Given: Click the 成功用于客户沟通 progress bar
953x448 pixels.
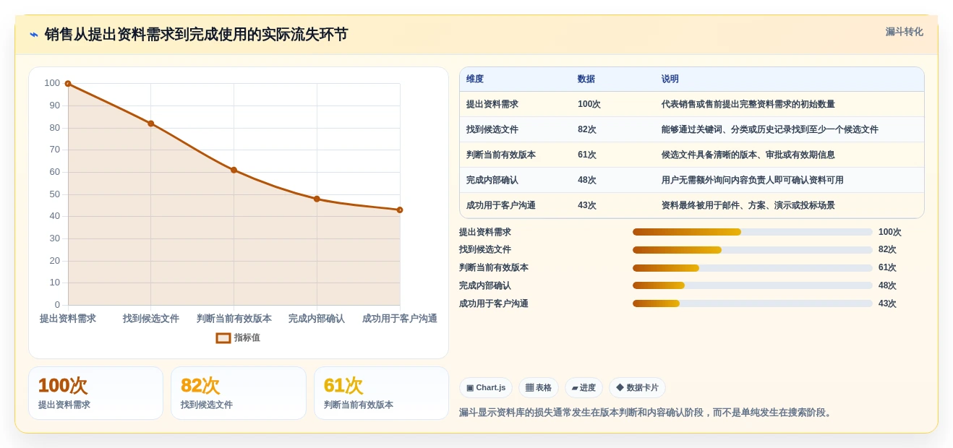Looking at the screenshot, I should point(753,303).
